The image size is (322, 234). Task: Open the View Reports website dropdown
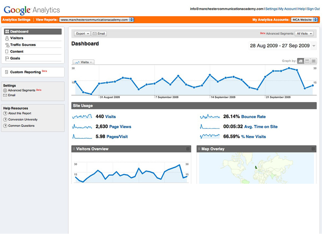click(x=97, y=20)
